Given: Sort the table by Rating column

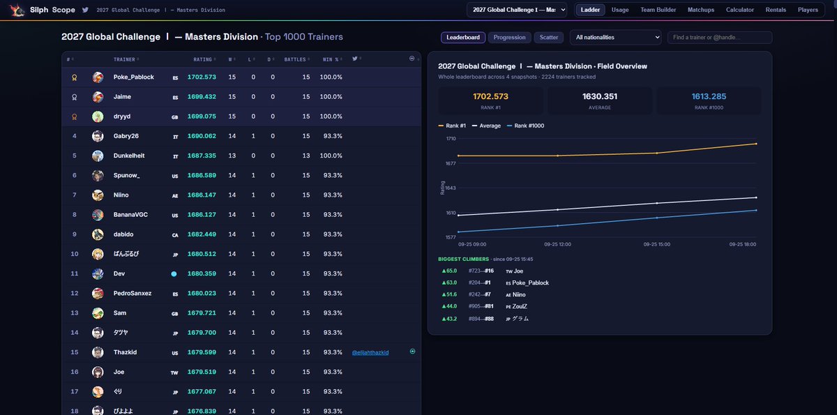Looking at the screenshot, I should point(205,59).
